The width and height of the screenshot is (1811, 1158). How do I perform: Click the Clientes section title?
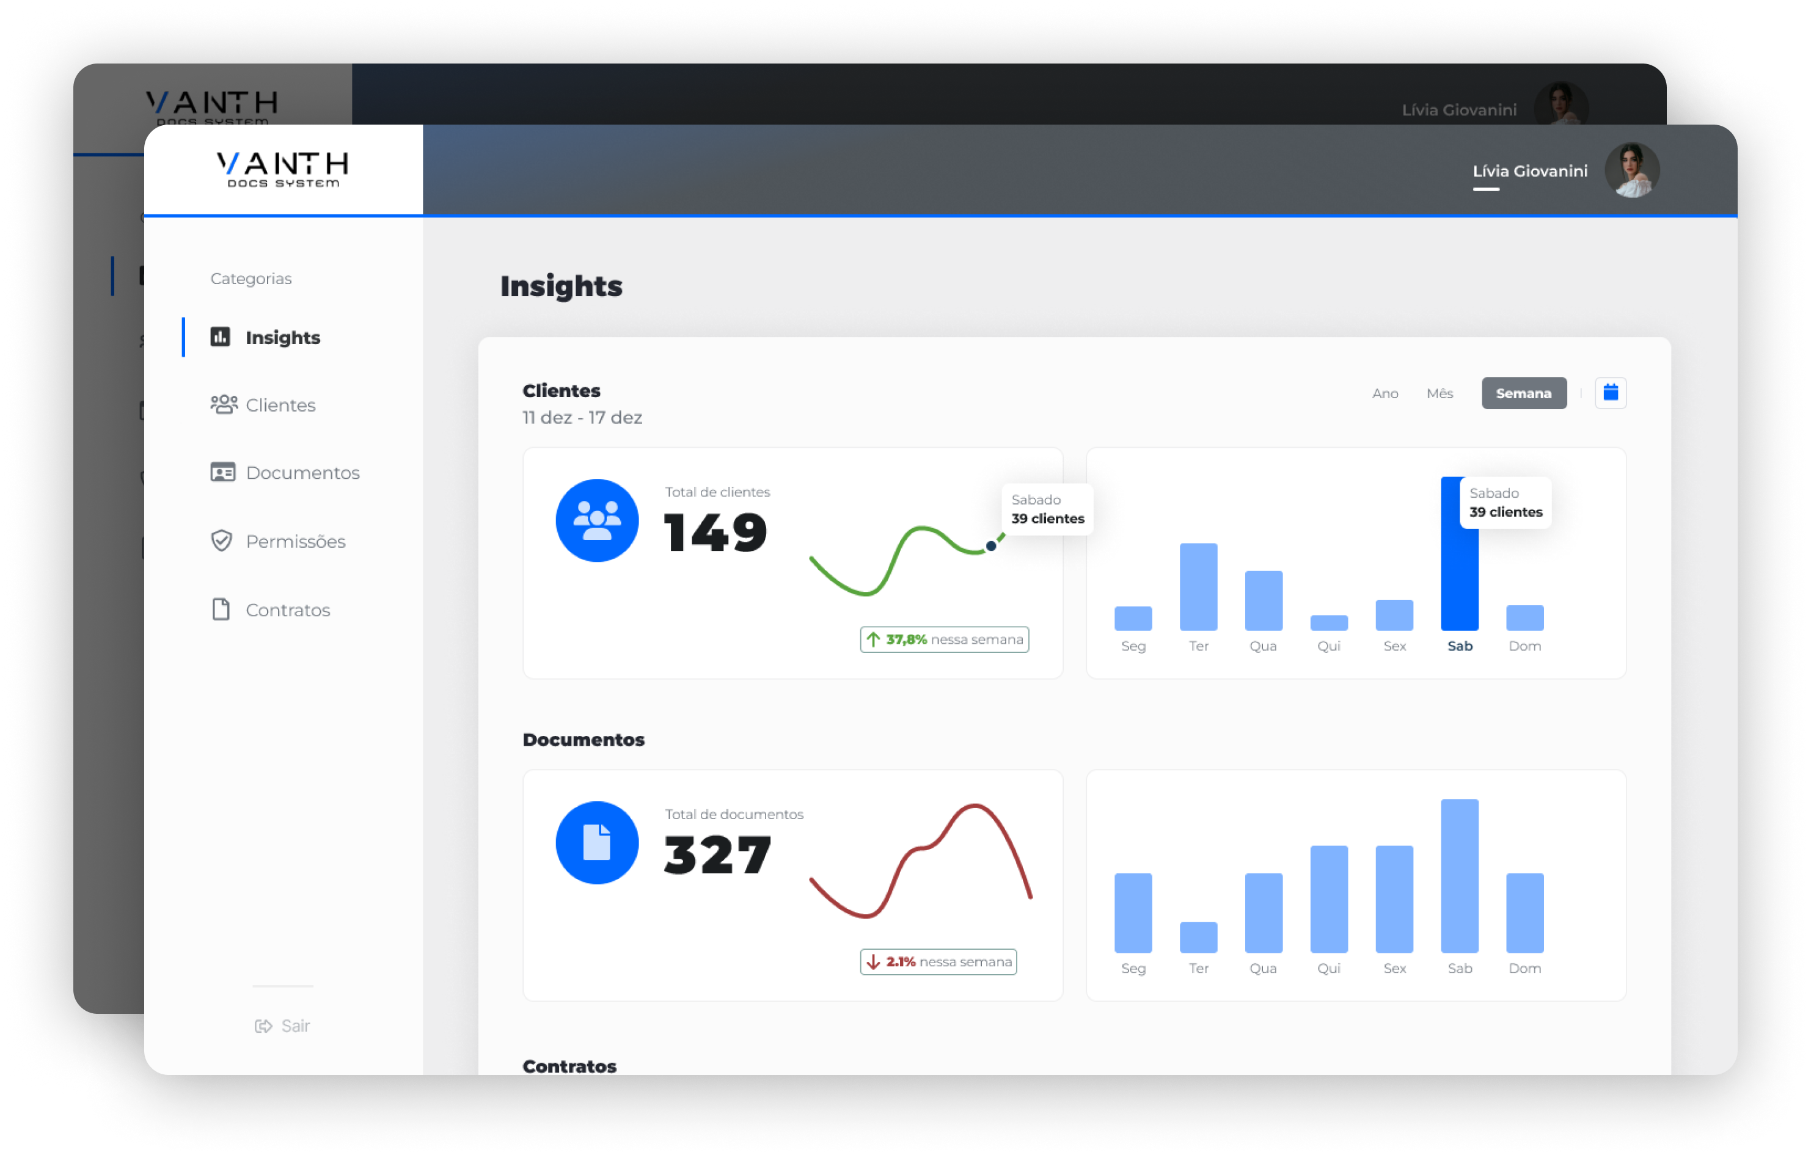coord(561,390)
